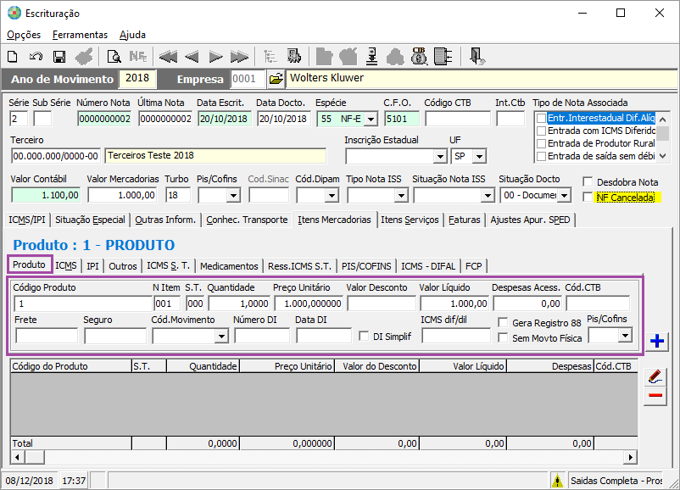Open the Conhec. Transporte tab
This screenshot has height=490, width=680.
tap(247, 220)
